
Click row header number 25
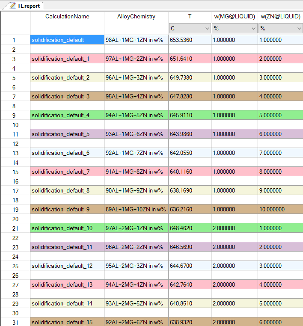pos(14,266)
